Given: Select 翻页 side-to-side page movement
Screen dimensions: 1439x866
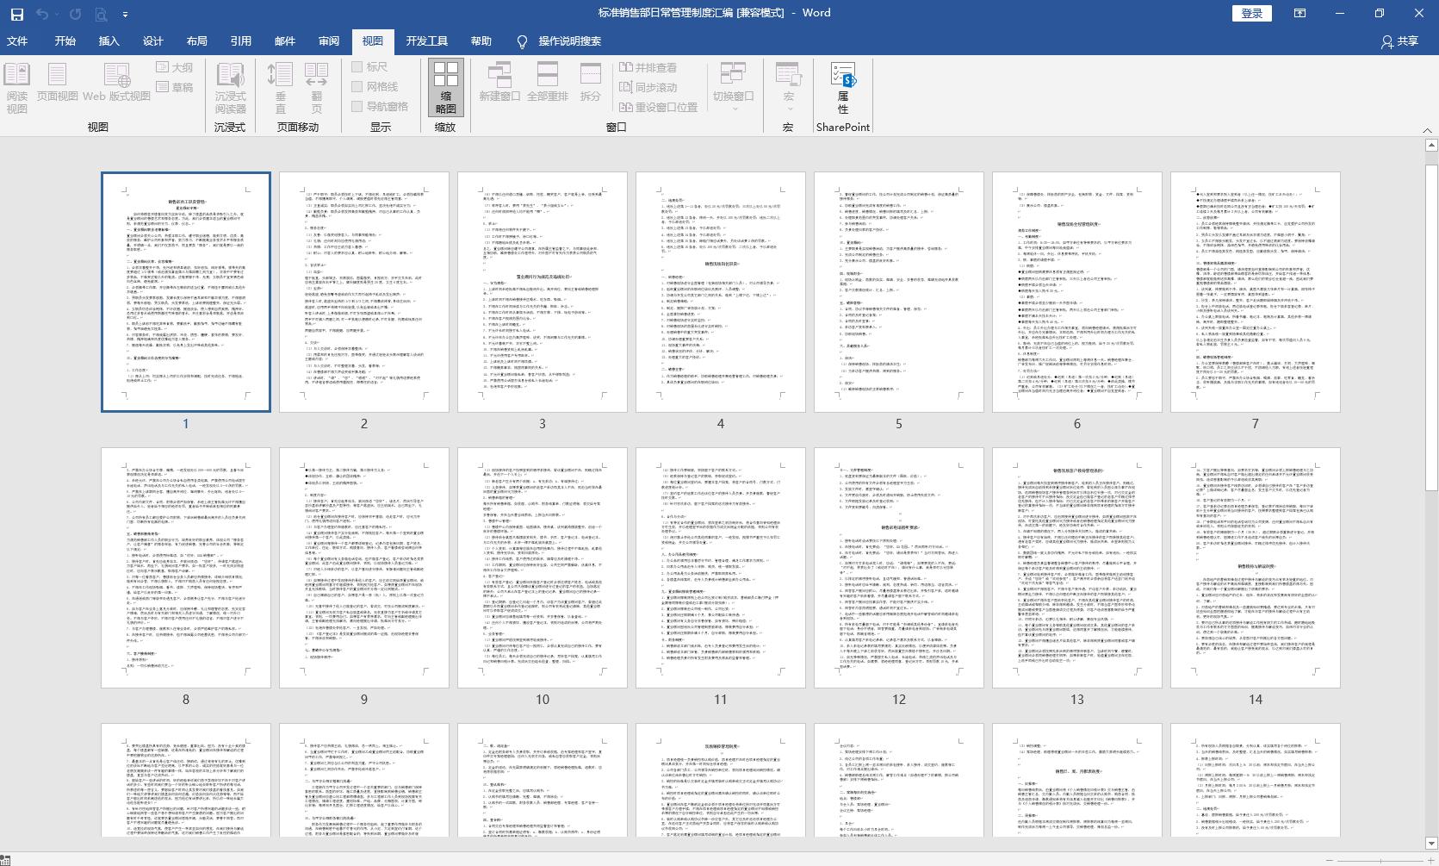Looking at the screenshot, I should (x=316, y=88).
